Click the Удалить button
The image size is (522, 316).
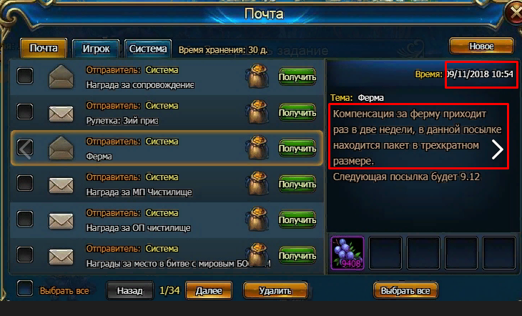click(275, 290)
